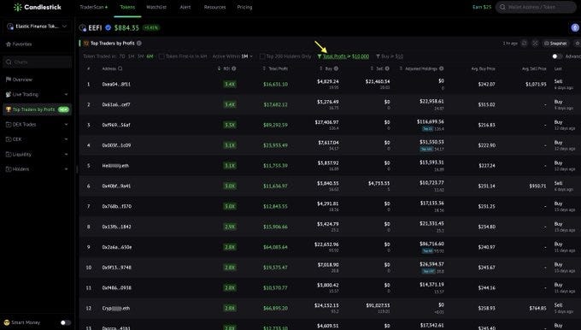Switch to the Tokens tab
The width and height of the screenshot is (581, 330).
pyautogui.click(x=127, y=7)
